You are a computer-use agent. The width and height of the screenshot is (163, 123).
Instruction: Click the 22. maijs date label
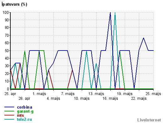coord(139,99)
